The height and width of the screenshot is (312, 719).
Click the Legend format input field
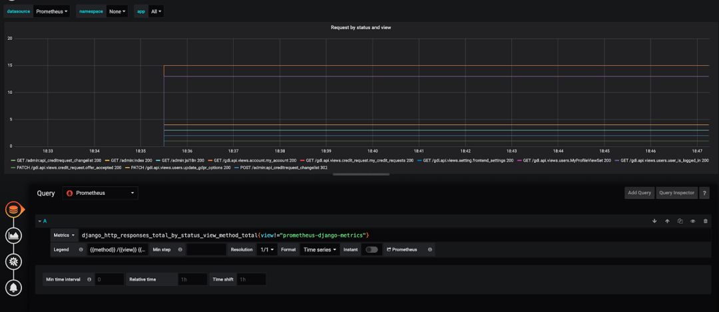pyautogui.click(x=118, y=249)
